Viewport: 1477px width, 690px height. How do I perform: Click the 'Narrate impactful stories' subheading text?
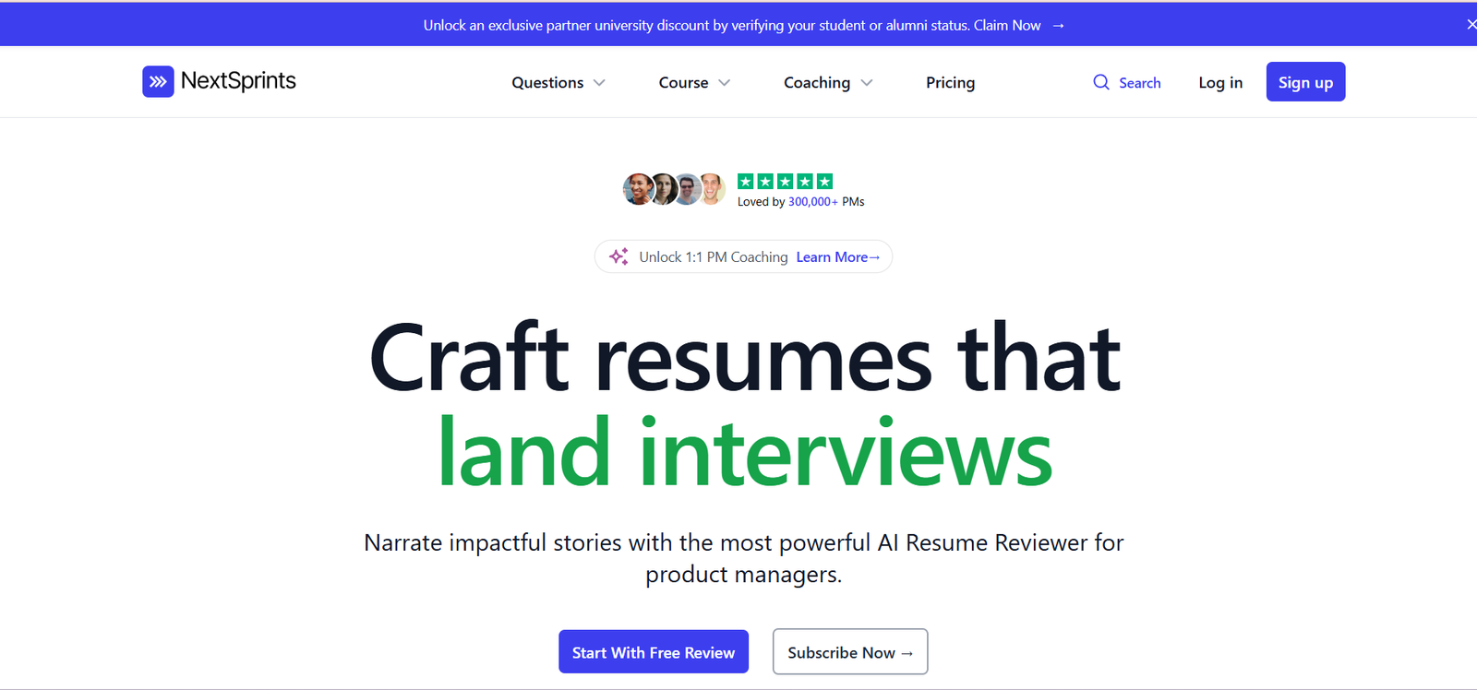click(744, 558)
